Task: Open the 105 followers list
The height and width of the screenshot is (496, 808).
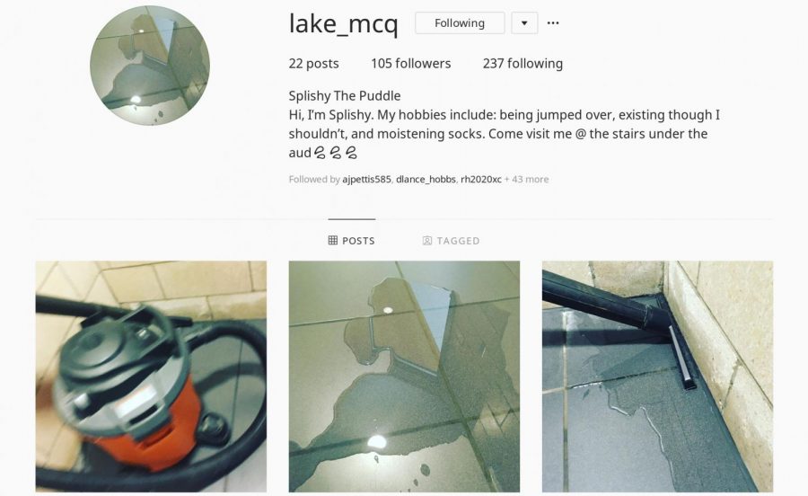Action: [x=410, y=64]
